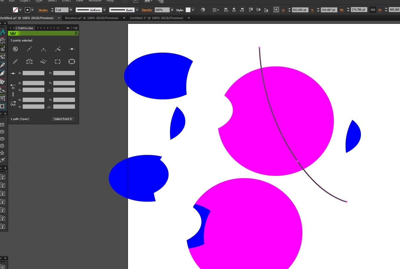Click the straight-segment icon in PathScribe panel

(x=29, y=49)
